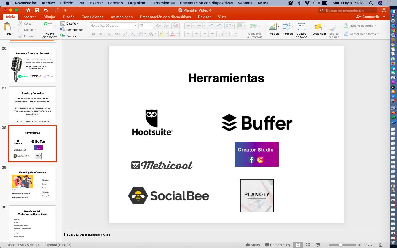Click the Copiar button
The image size is (397, 248).
(x=26, y=30)
